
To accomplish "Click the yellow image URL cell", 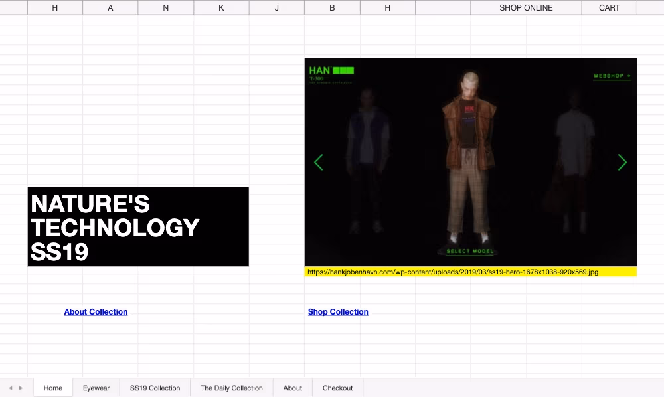I will coord(471,272).
